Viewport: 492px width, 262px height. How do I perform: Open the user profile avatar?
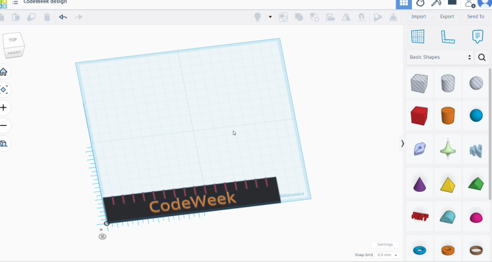pos(485,3)
